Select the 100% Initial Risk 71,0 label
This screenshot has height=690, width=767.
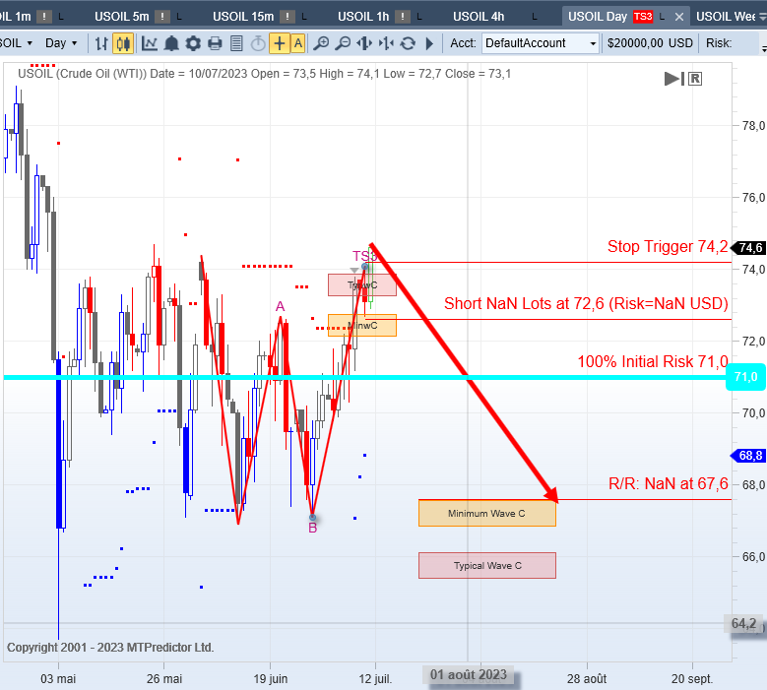point(653,361)
